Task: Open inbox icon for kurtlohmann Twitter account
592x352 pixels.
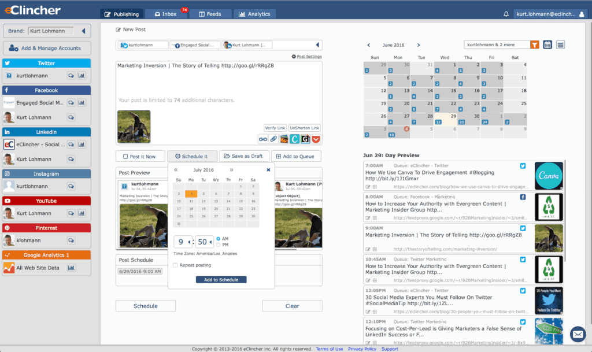Action: [71, 76]
